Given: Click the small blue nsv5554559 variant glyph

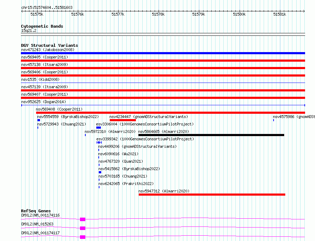Looking at the screenshot, I should click(39, 120).
